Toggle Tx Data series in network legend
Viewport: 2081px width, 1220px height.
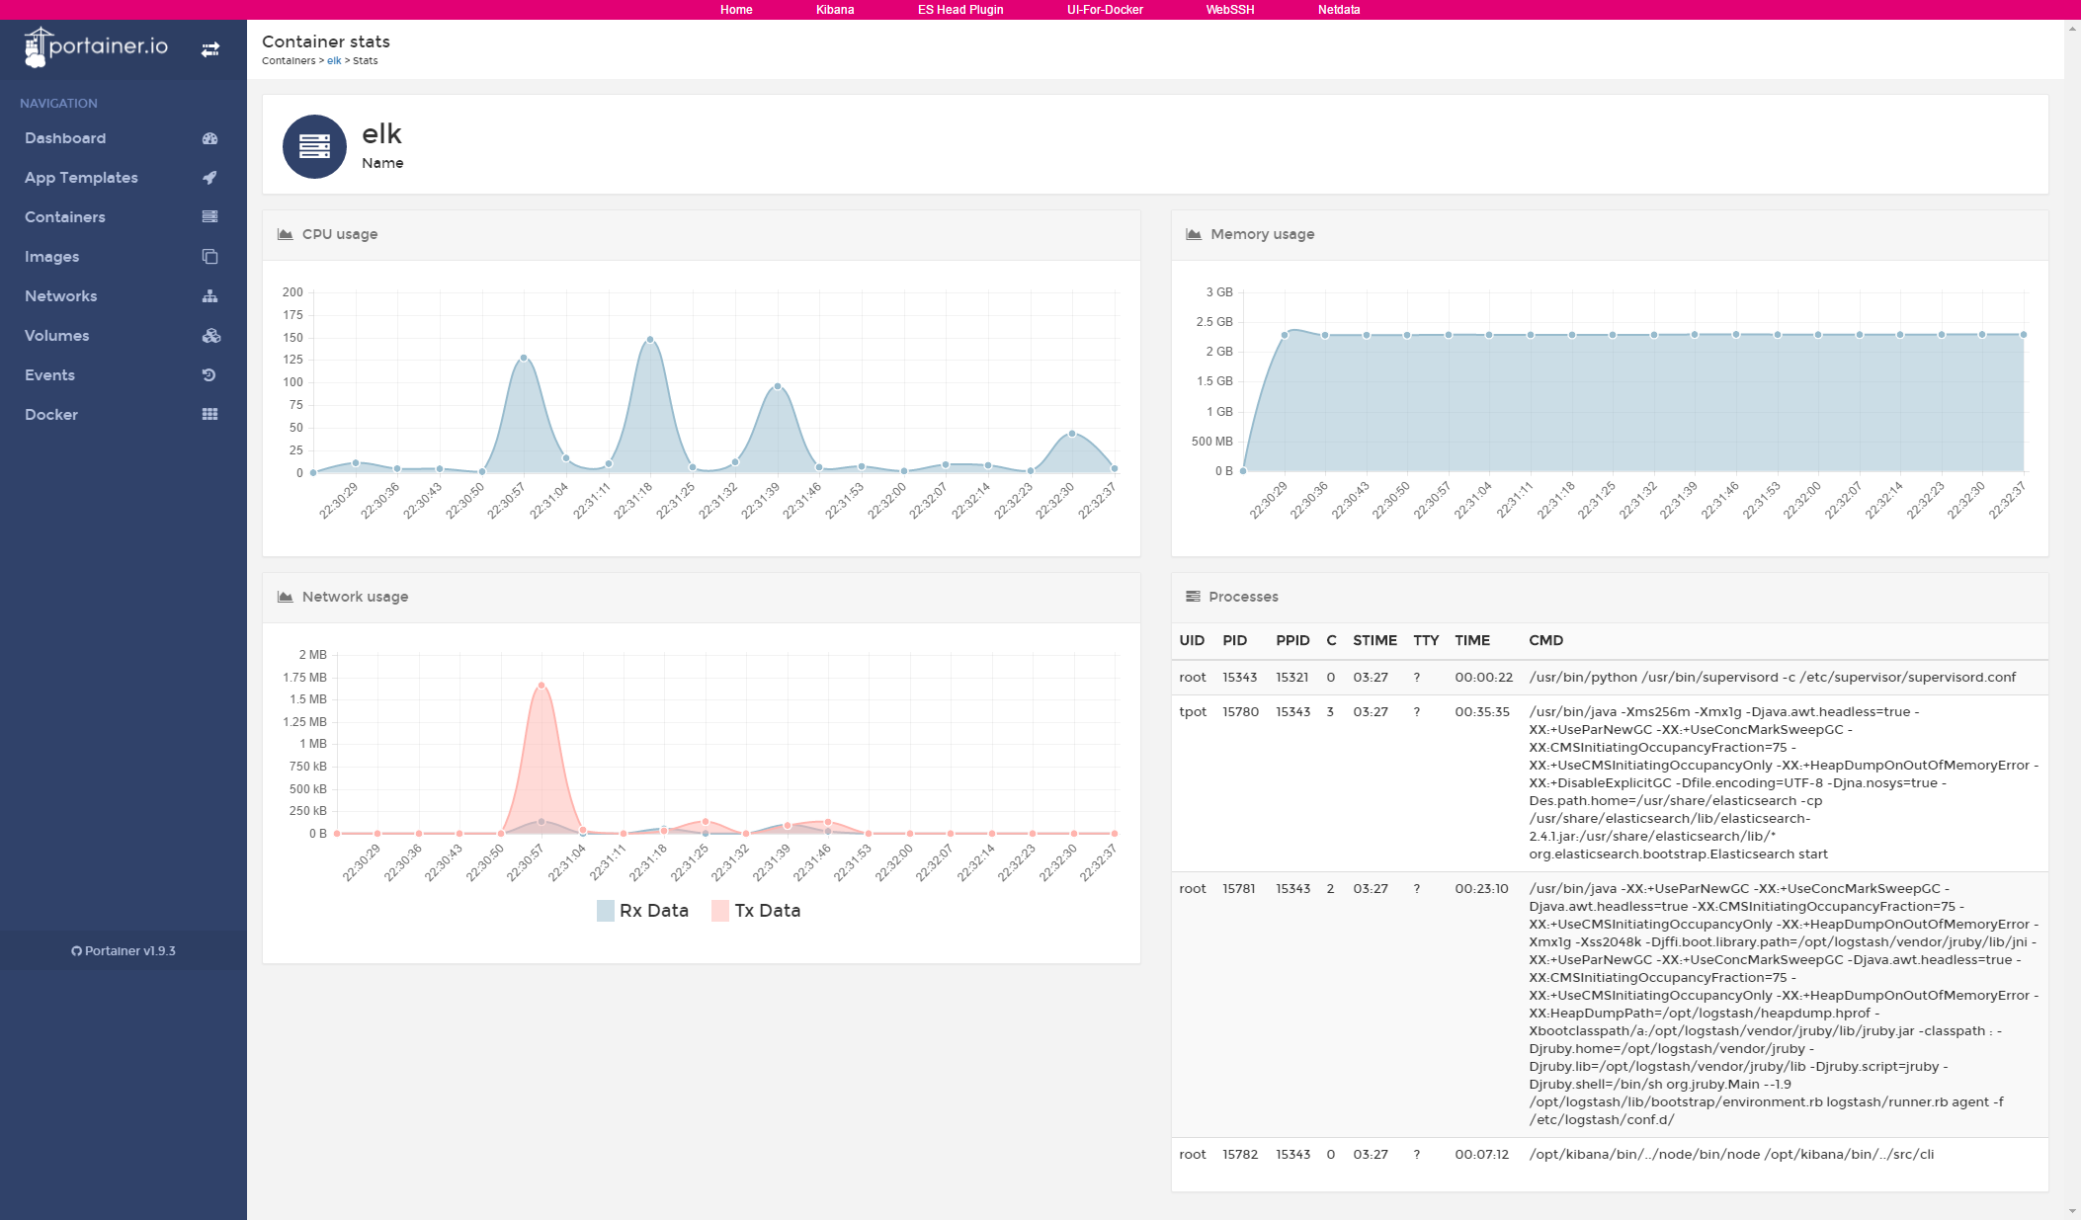[756, 911]
